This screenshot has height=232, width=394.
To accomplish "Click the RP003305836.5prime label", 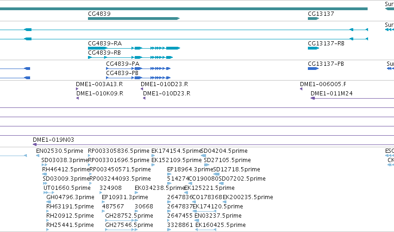I will (119, 151).
